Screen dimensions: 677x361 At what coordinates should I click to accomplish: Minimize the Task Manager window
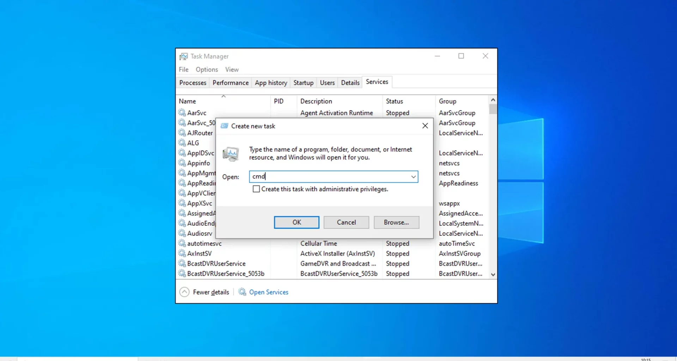pyautogui.click(x=437, y=56)
